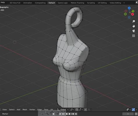Open the Add menu
Image resolution: width=138 pixels, height=116 pixels.
pos(18,110)
